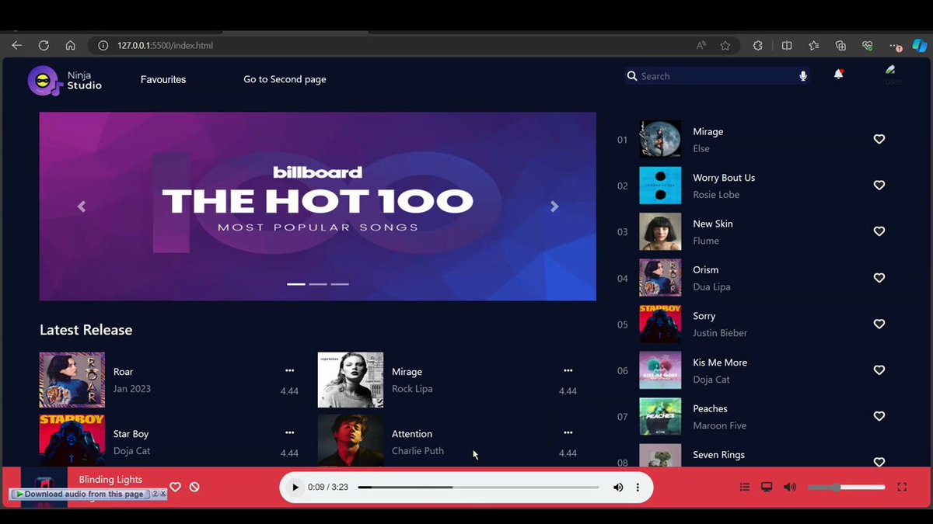The height and width of the screenshot is (524, 933).
Task: Click the Ninja Studio logo
Action: pyautogui.click(x=65, y=80)
